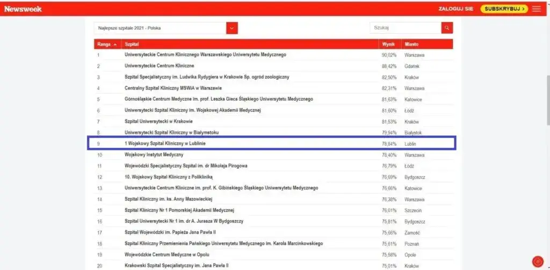Image resolution: width=550 pixels, height=270 pixels.
Task: Click the Szczecin city cell
Action: click(x=413, y=211)
